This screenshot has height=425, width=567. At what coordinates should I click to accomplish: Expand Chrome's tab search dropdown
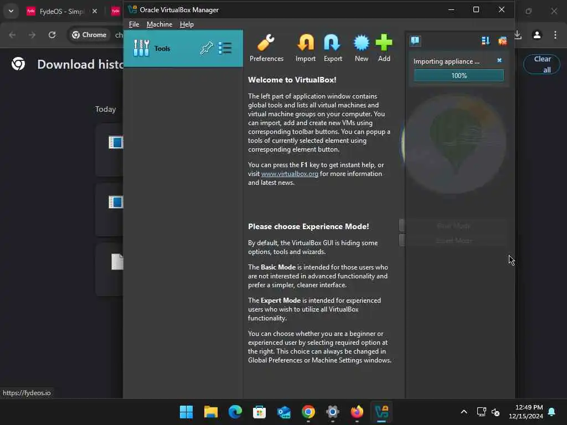tap(11, 11)
